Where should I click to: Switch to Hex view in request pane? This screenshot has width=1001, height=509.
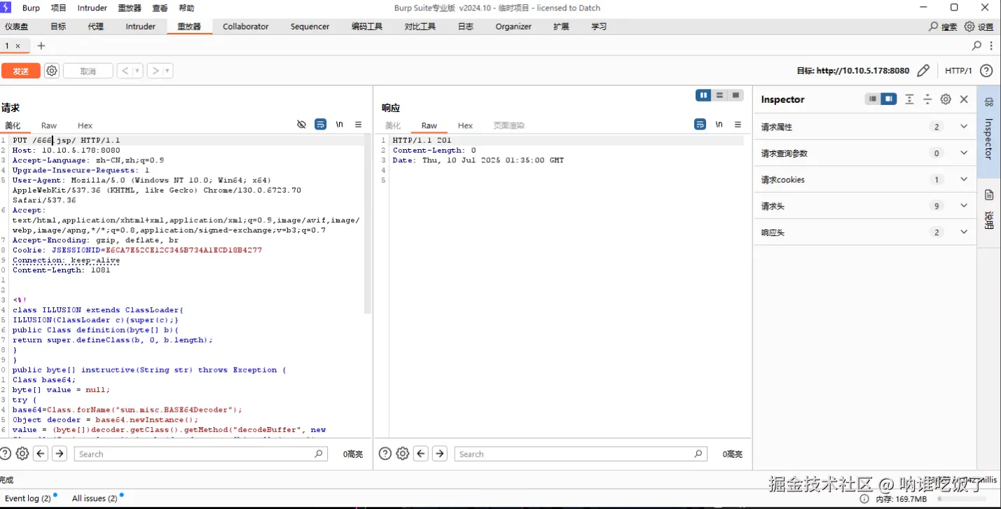[85, 125]
